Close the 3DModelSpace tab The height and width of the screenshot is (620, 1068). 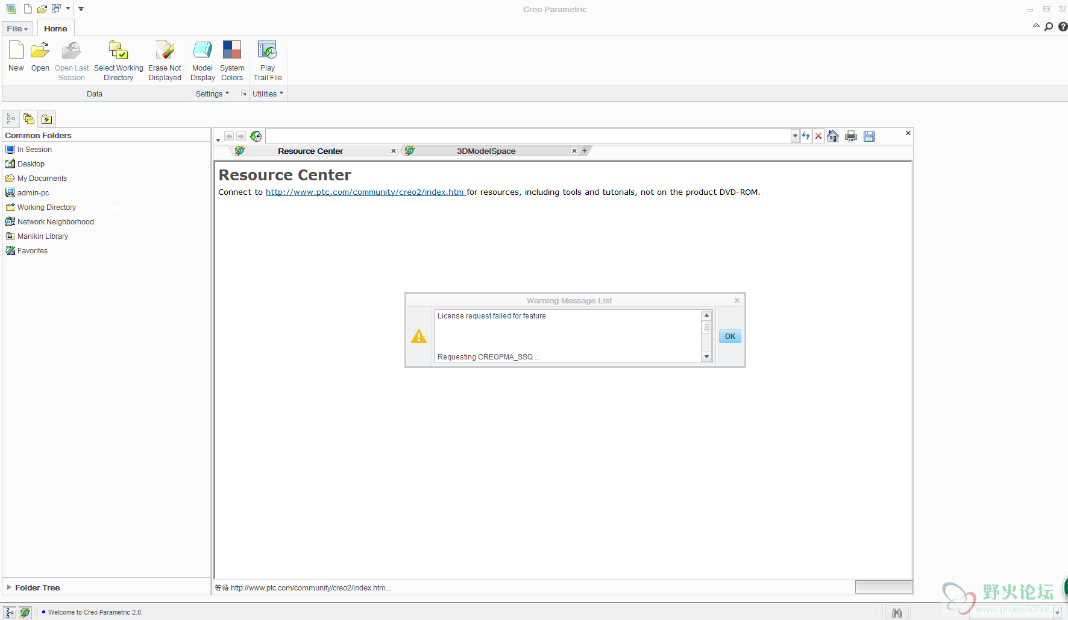(x=574, y=151)
